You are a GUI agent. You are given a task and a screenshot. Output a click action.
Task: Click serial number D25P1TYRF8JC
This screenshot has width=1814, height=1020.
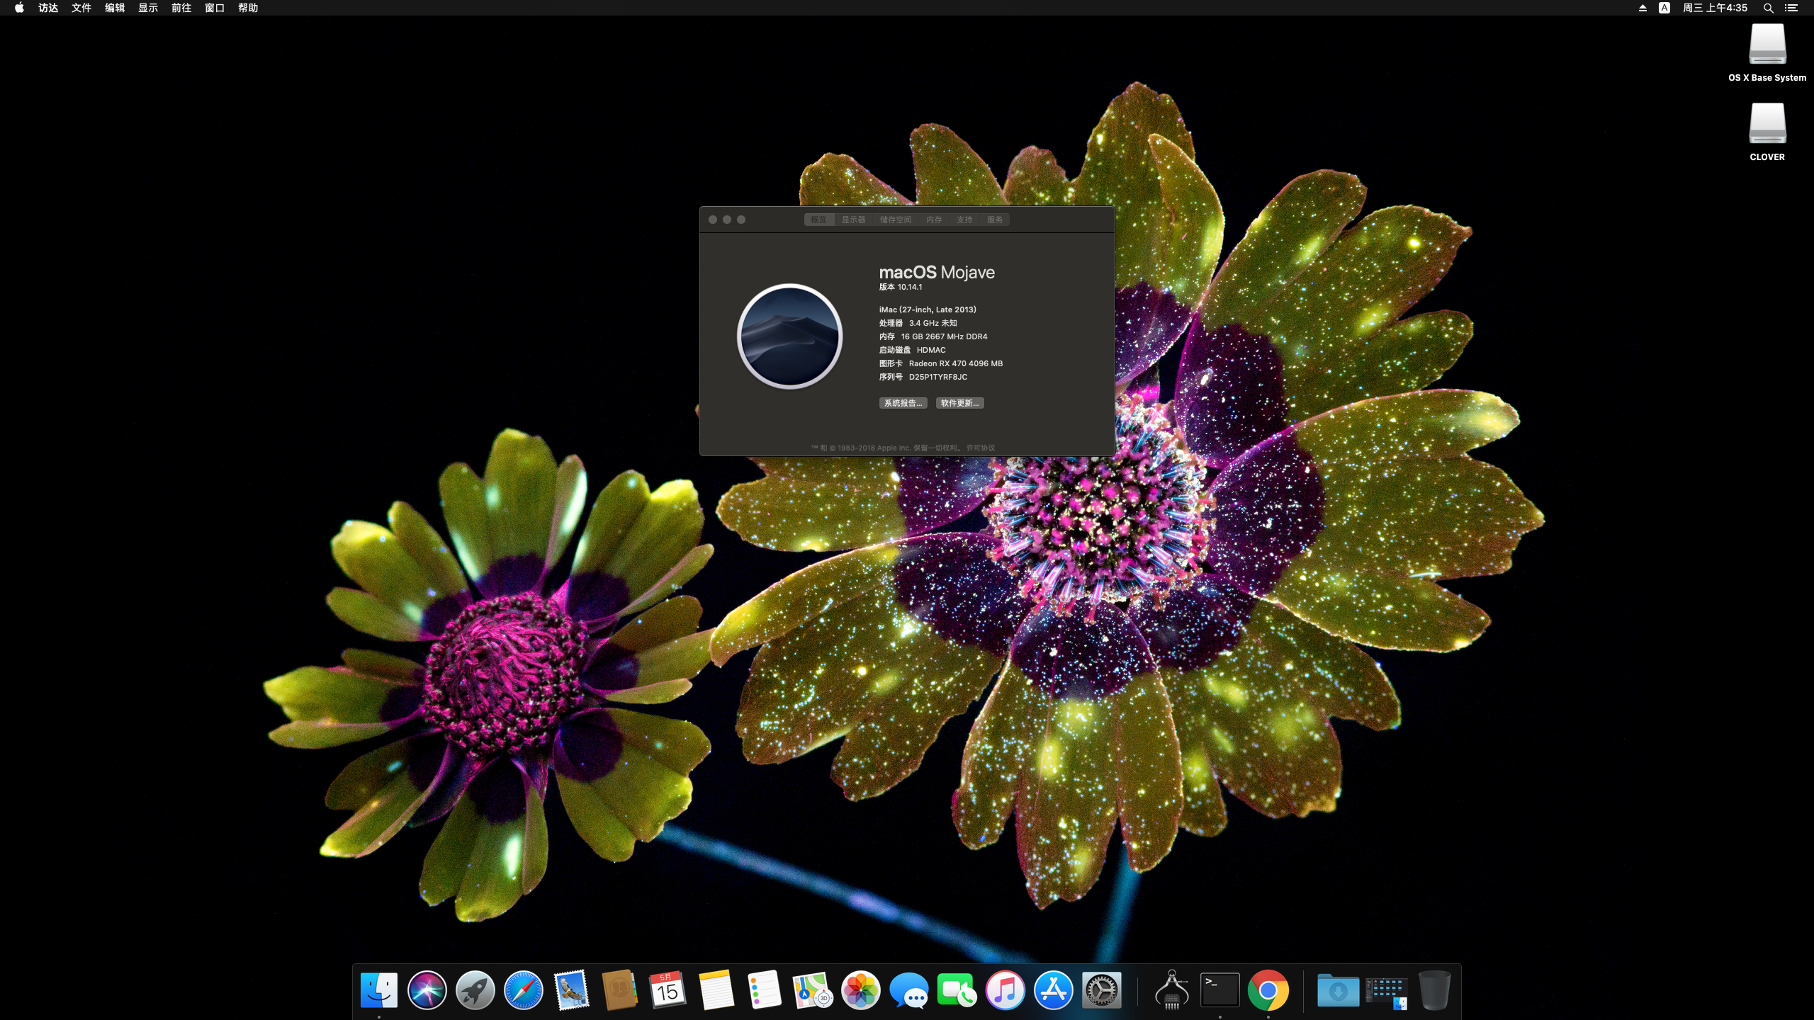point(938,377)
